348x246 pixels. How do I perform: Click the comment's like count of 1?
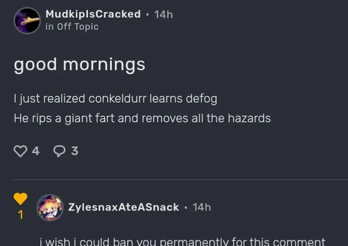tap(20, 215)
